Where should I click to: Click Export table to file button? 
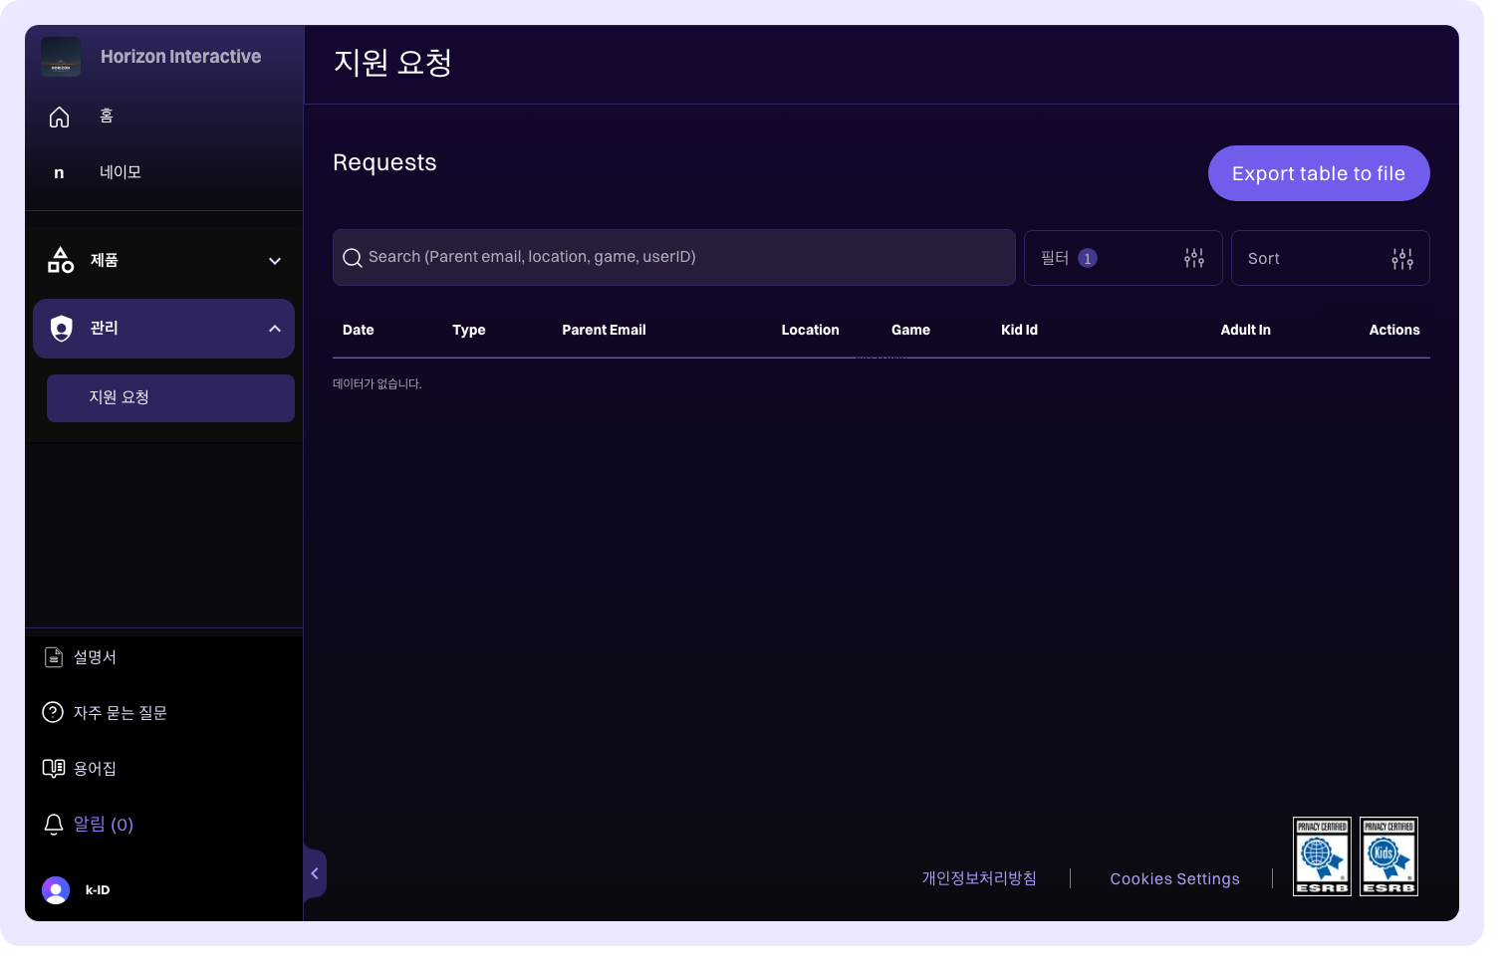[x=1319, y=173]
